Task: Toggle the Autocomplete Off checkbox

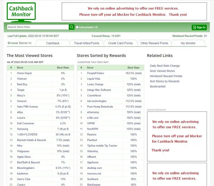Action: [x=77, y=27]
